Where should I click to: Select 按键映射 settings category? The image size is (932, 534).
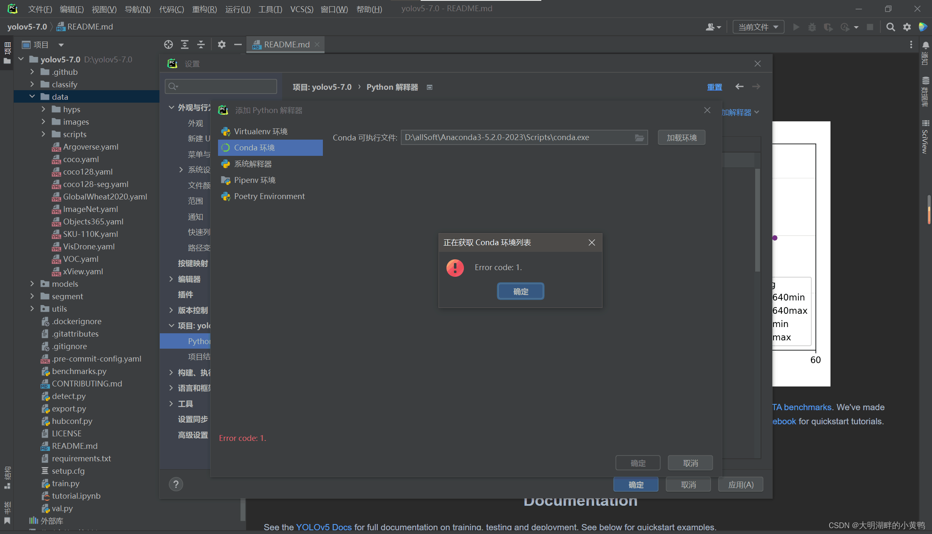coord(193,263)
